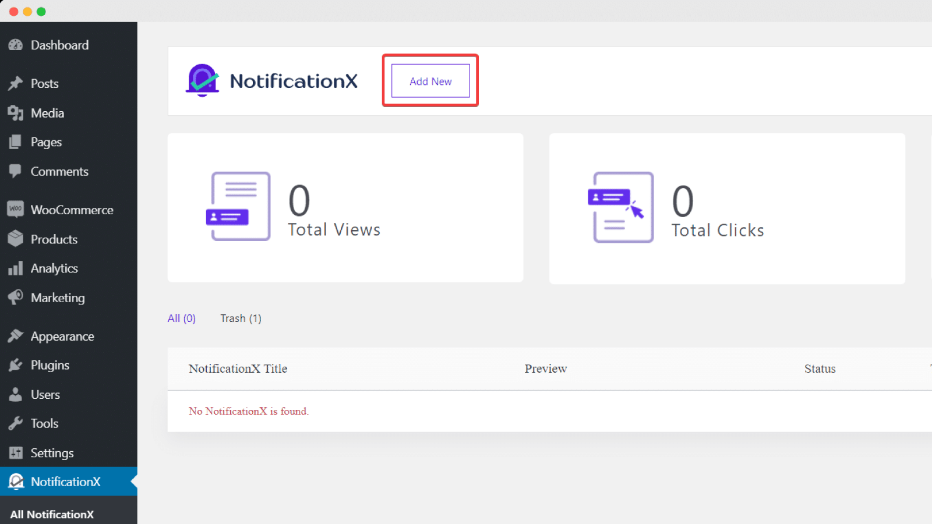This screenshot has height=524, width=932.
Task: Click the NotificationX sidebar bell icon
Action: click(x=16, y=481)
